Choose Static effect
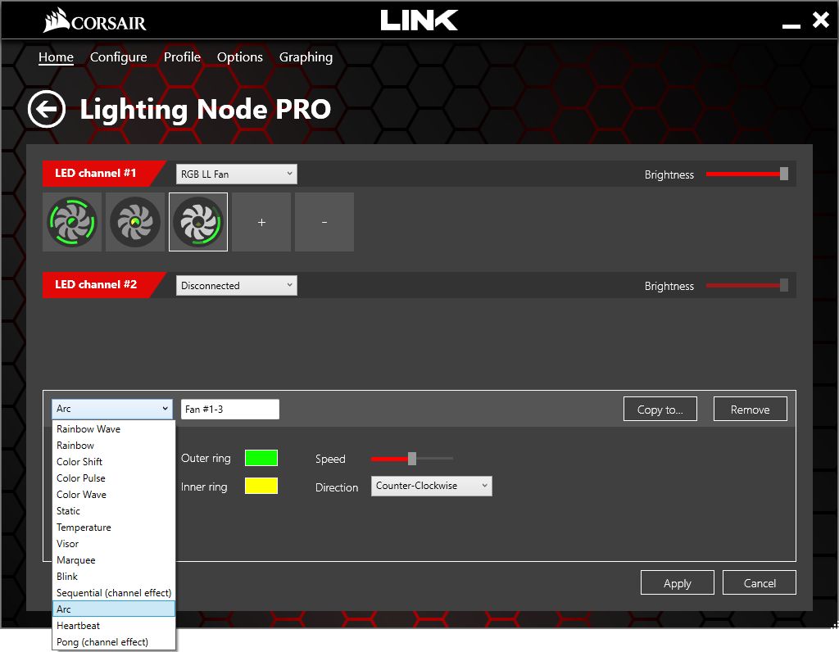The image size is (839, 652). tap(114, 511)
